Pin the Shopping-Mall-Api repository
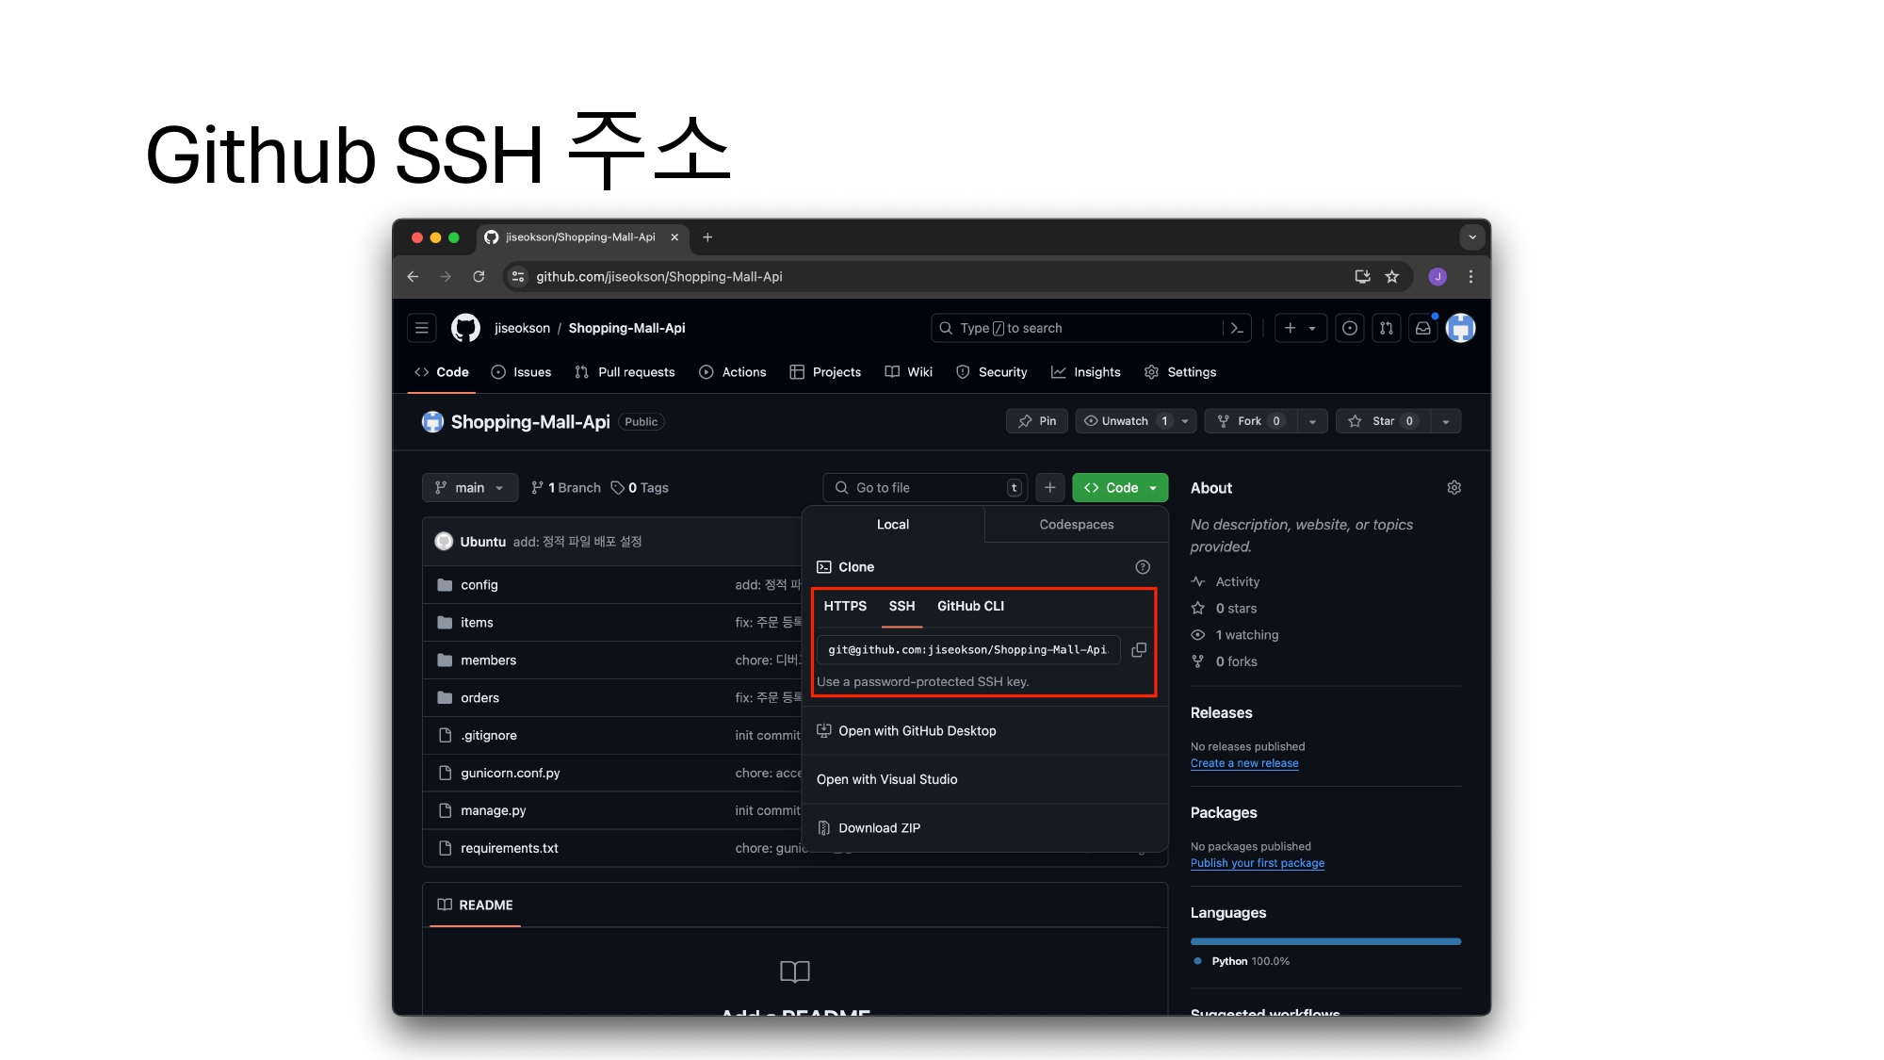Image resolution: width=1884 pixels, height=1060 pixels. coord(1036,421)
